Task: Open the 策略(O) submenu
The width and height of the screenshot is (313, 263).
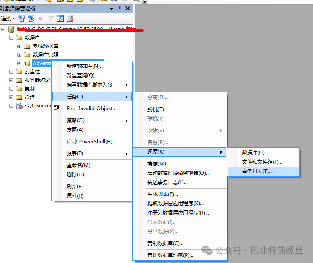Action: tap(92, 120)
